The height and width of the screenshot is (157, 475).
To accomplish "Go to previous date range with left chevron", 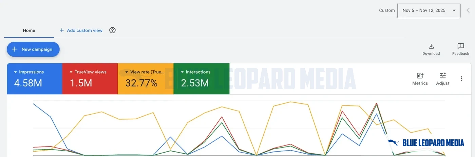I will tap(468, 11).
